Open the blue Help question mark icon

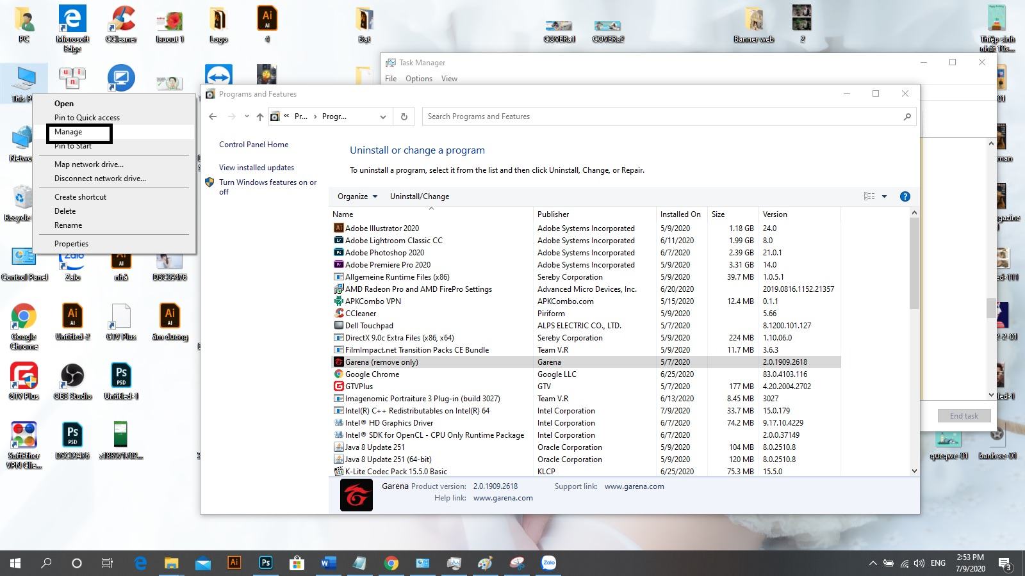pos(905,196)
